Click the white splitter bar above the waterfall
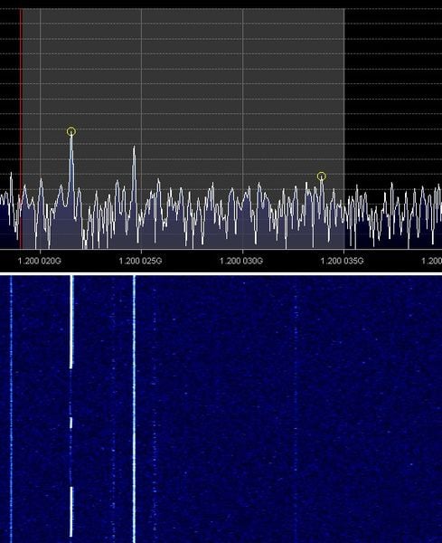The image size is (442, 543). pos(221,274)
